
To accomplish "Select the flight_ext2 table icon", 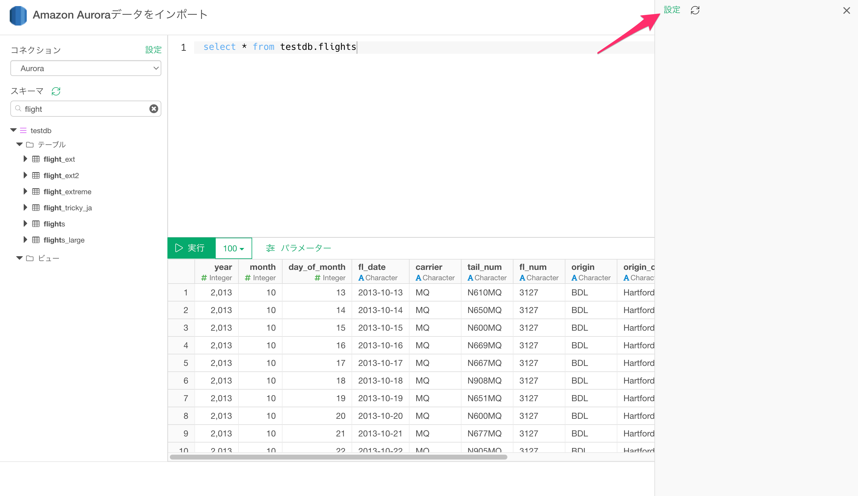I will point(36,175).
